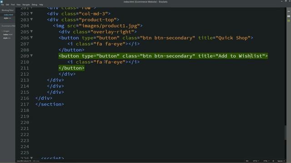Open the File menu

click(x=2, y=5)
